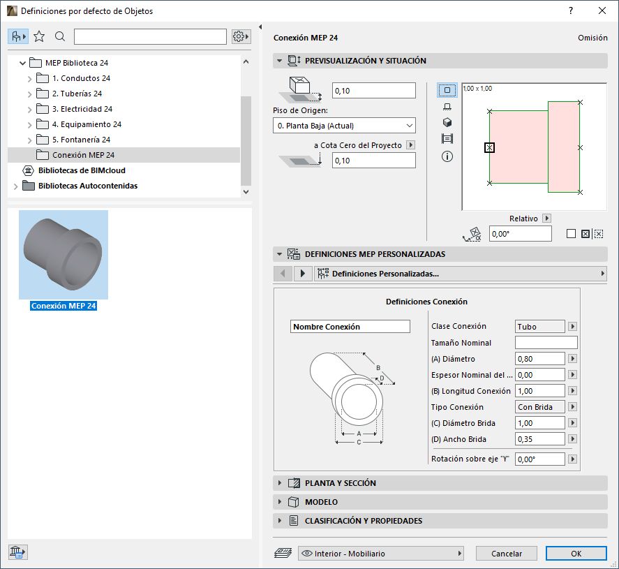Open the library manager icon at bottom left

[x=17, y=552]
